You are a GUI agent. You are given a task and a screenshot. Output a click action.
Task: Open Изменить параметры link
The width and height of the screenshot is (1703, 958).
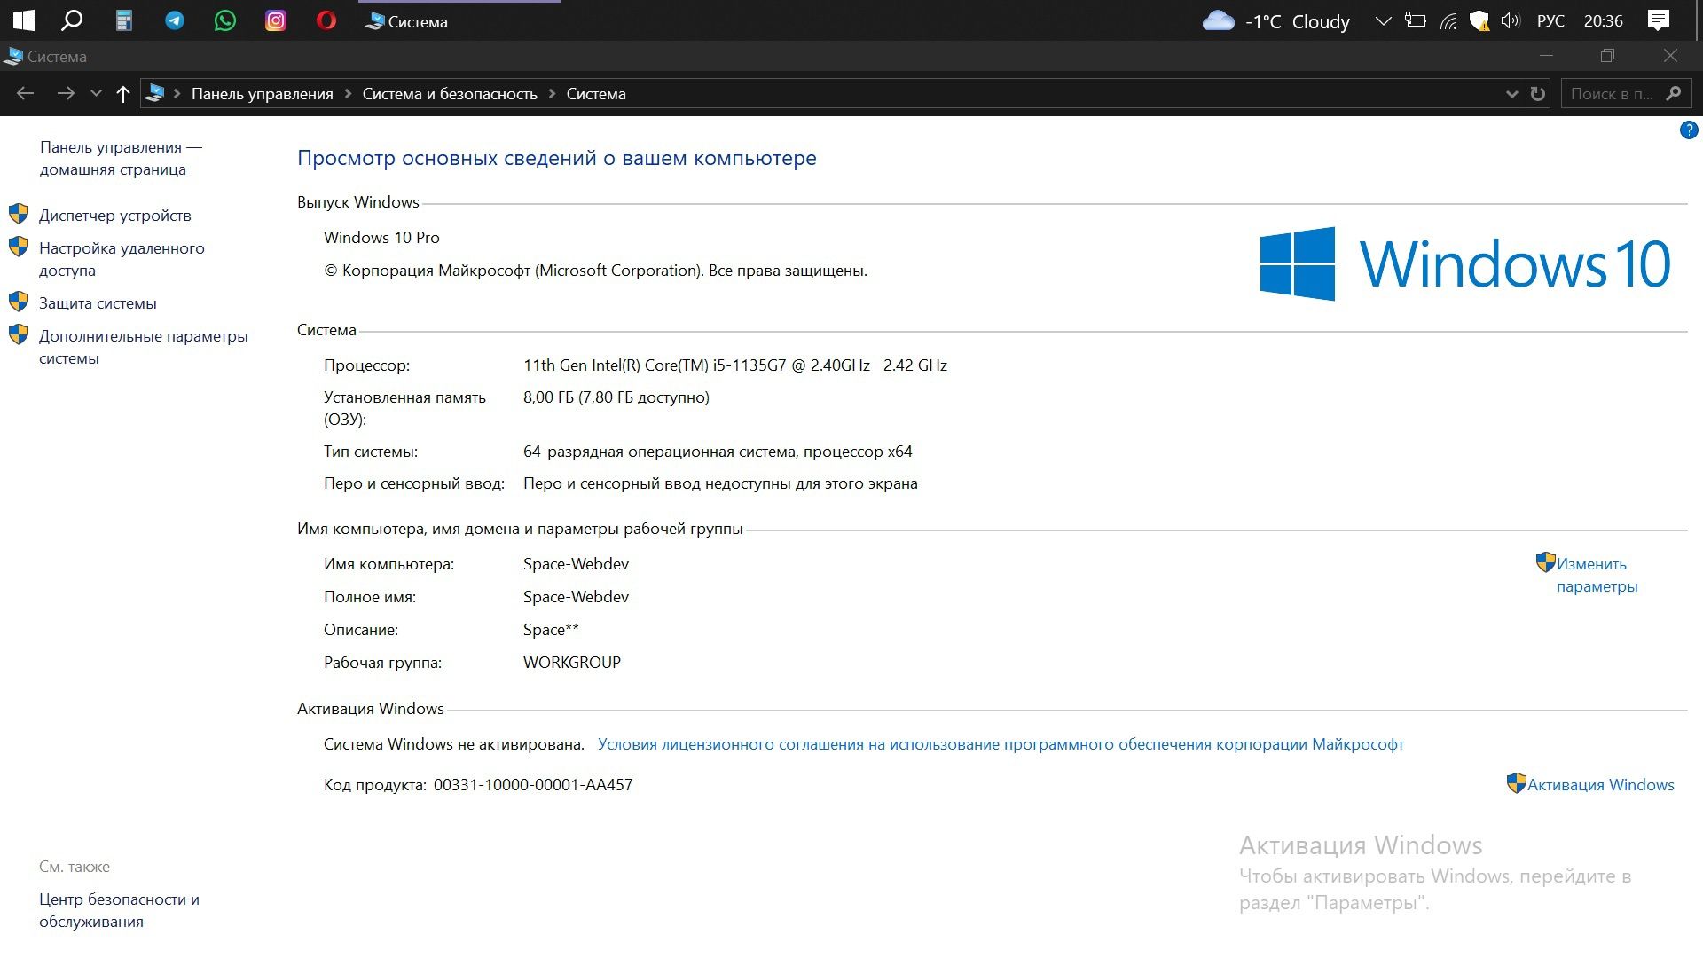pos(1597,575)
